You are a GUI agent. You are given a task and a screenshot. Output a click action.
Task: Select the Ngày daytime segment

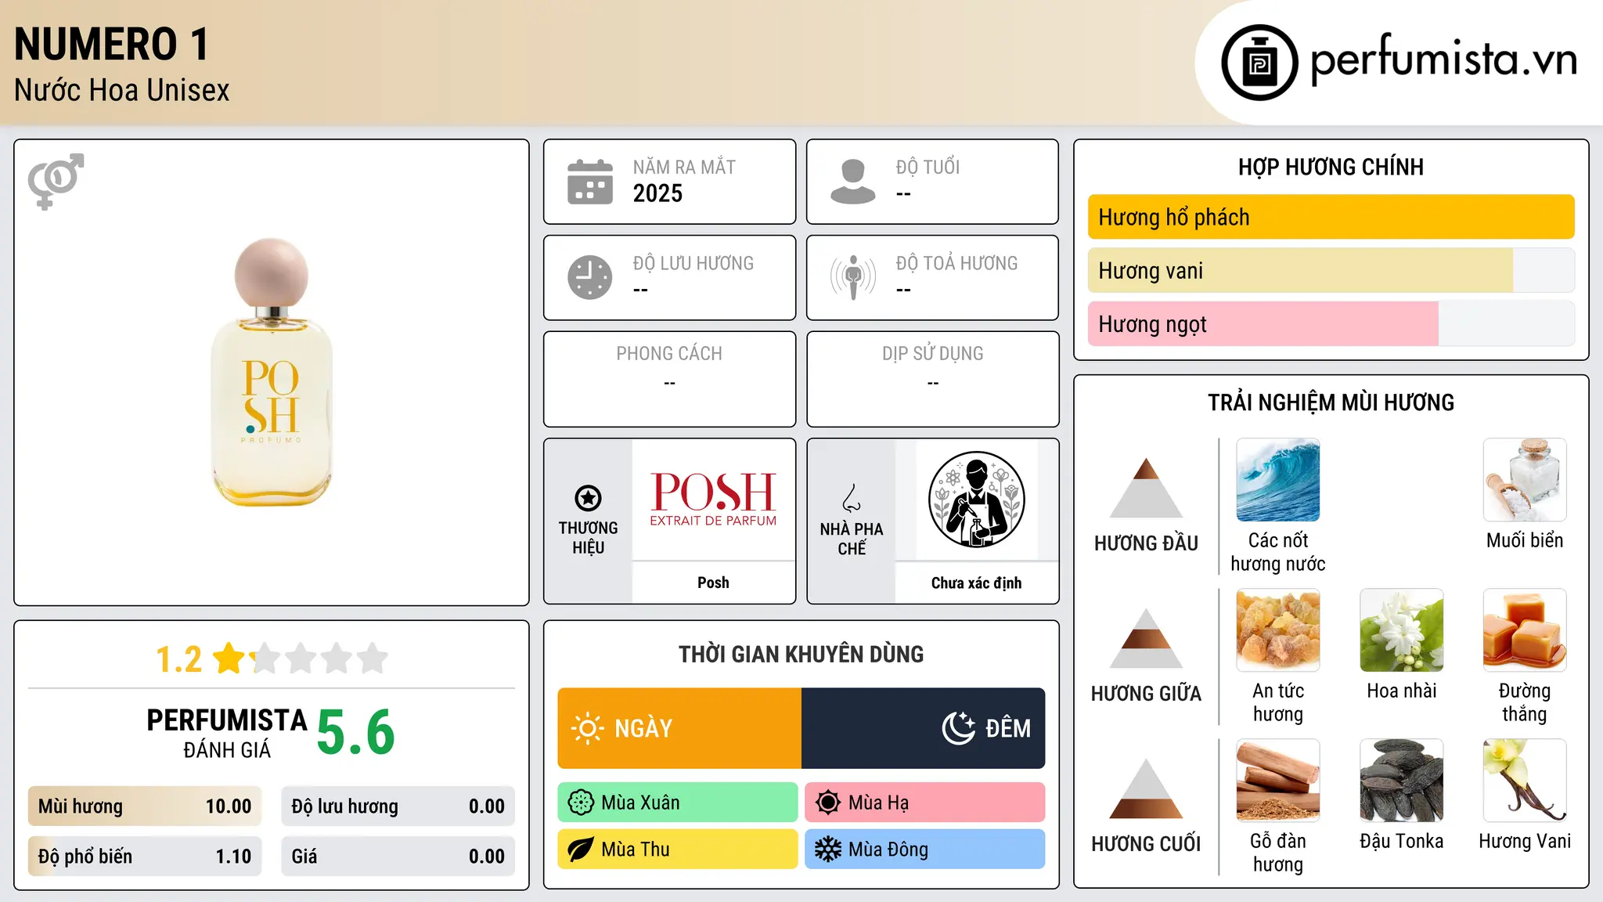point(679,728)
